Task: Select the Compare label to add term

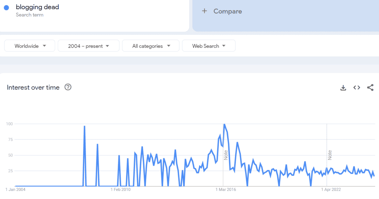Action: 227,11
